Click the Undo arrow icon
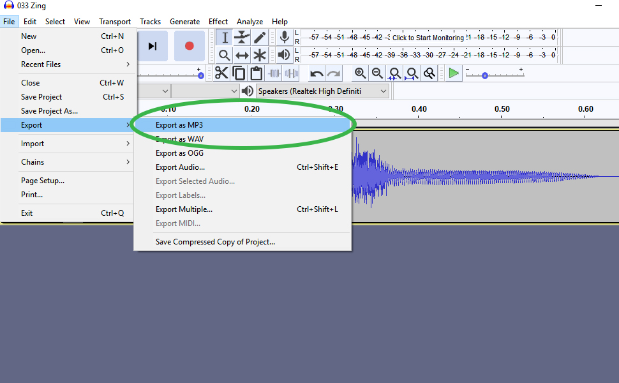619x383 pixels. click(317, 73)
